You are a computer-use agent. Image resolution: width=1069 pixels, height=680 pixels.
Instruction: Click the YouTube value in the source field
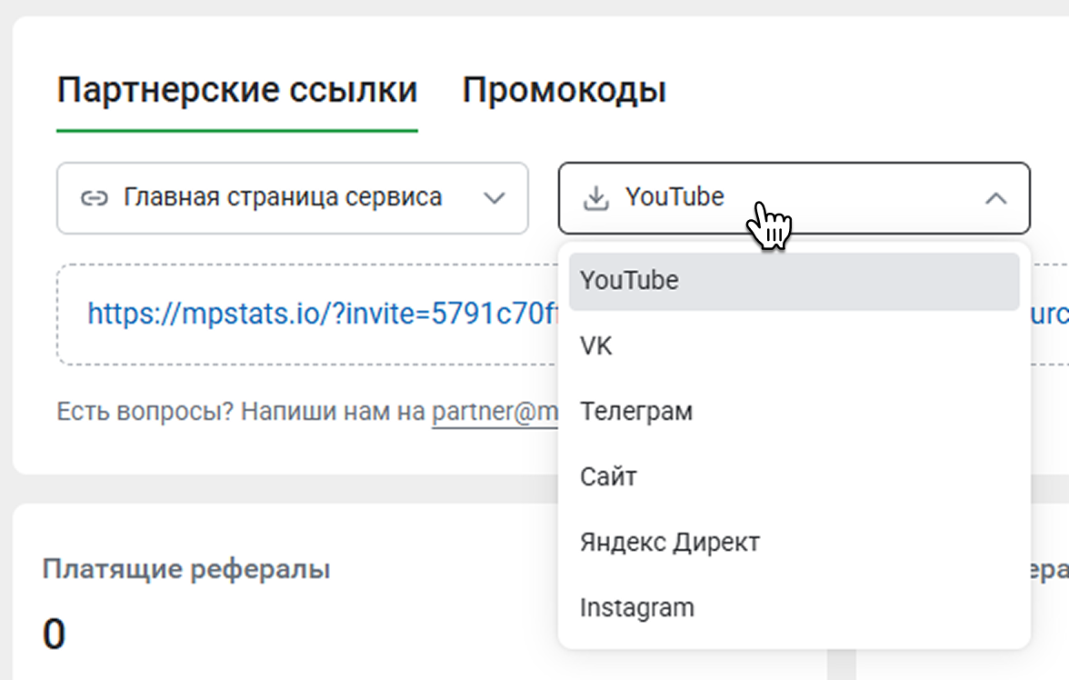[x=674, y=197]
